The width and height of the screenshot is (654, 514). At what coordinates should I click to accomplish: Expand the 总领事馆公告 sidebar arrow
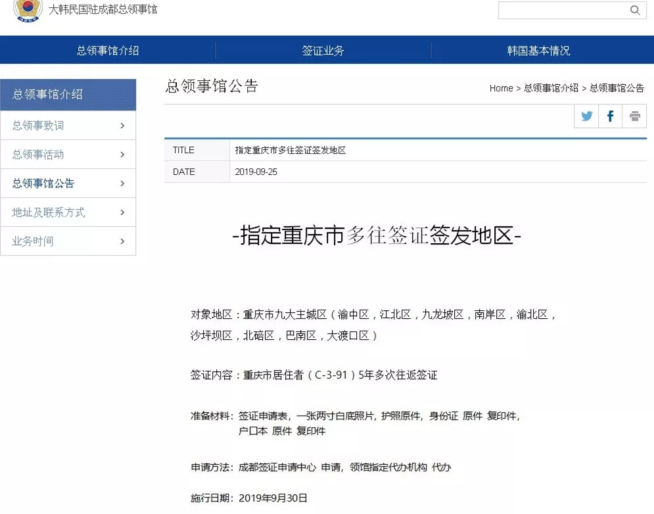click(122, 183)
